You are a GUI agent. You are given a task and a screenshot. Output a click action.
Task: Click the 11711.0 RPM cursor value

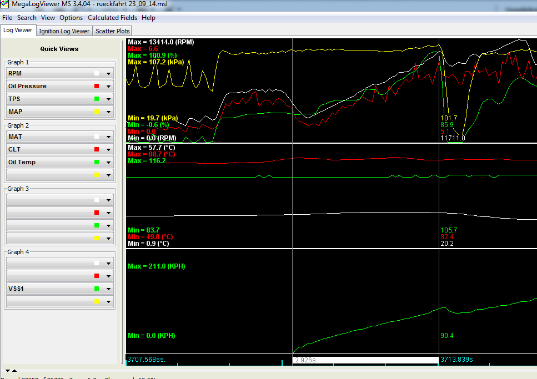(453, 138)
